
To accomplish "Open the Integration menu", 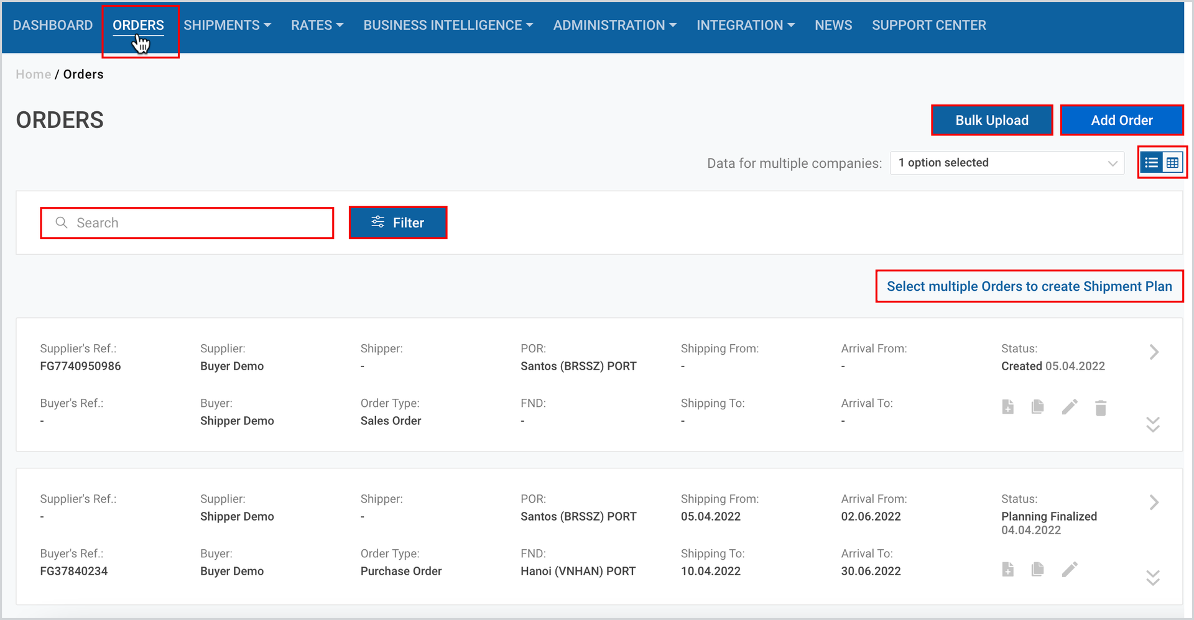I will [746, 25].
